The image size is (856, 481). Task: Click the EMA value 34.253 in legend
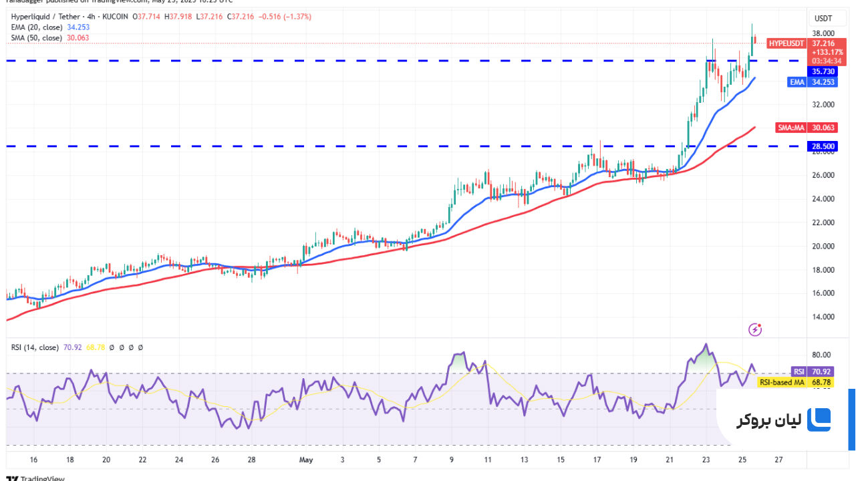point(78,27)
